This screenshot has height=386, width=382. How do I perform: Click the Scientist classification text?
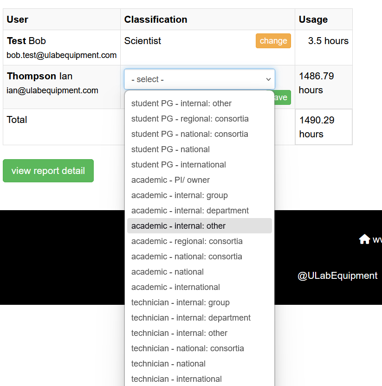142,41
